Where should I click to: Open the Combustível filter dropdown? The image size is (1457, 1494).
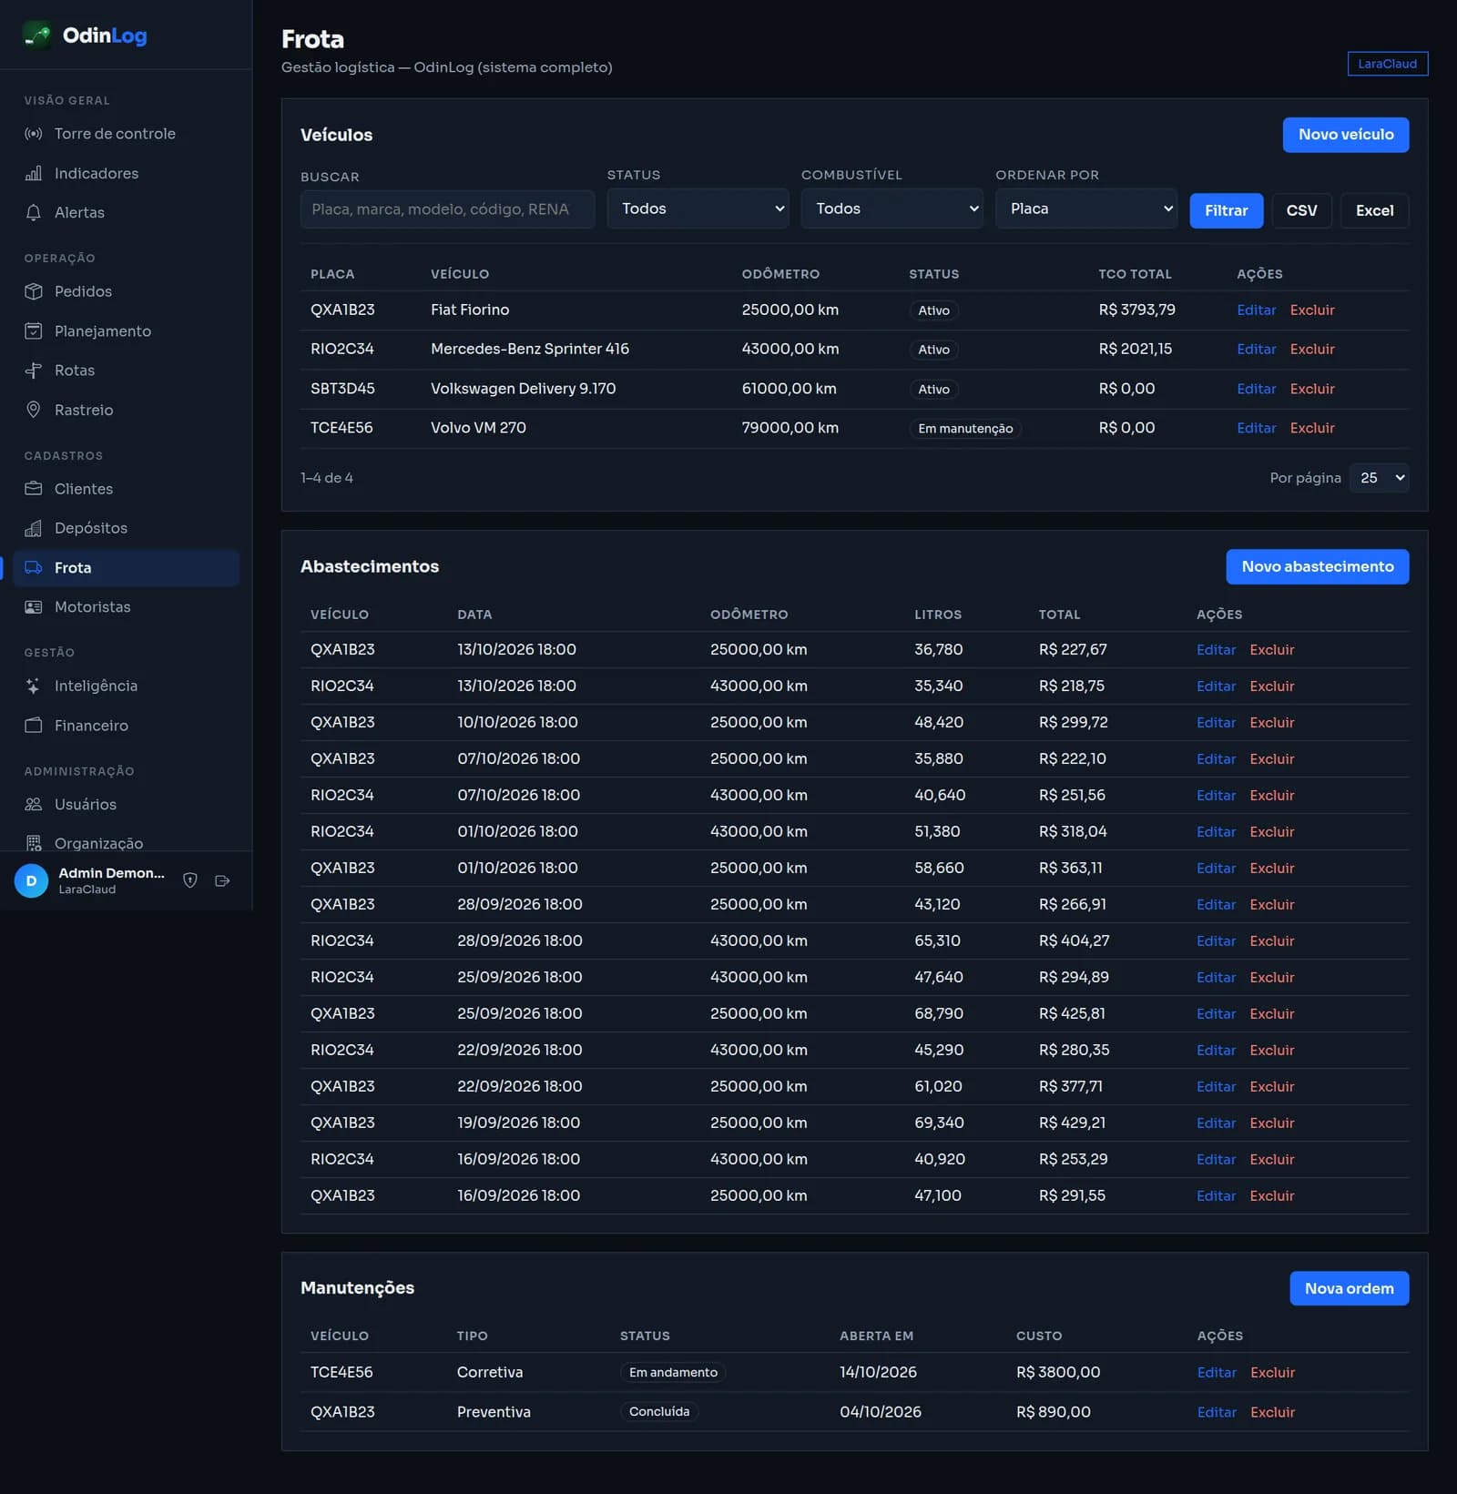[892, 208]
